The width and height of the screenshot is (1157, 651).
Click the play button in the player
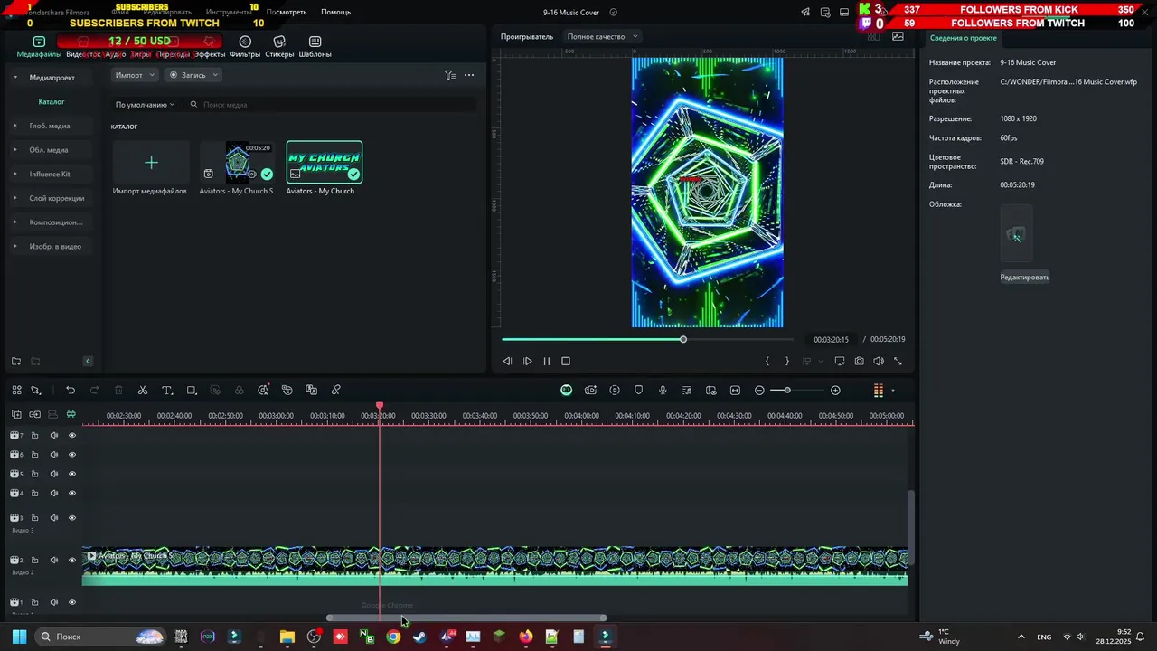[x=528, y=361]
